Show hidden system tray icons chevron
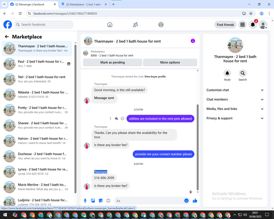This screenshot has height=219, width=274. [235, 215]
